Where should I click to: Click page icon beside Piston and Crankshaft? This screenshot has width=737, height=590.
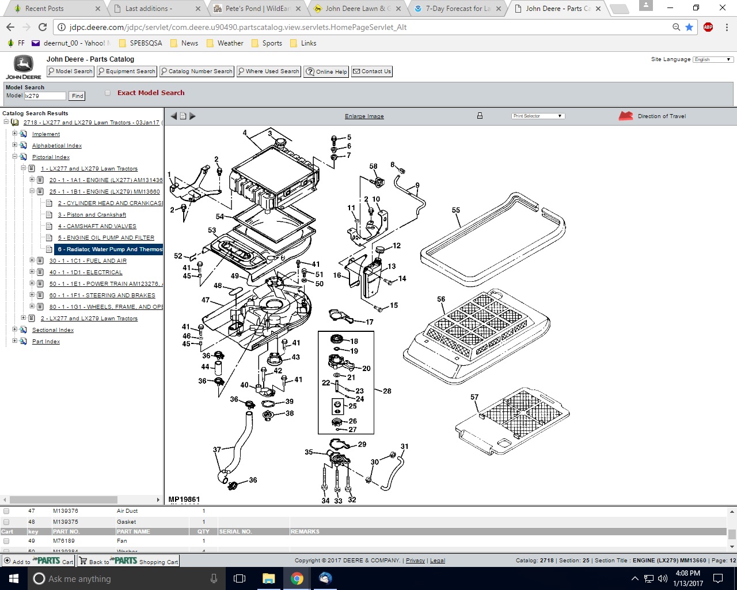(x=50, y=214)
